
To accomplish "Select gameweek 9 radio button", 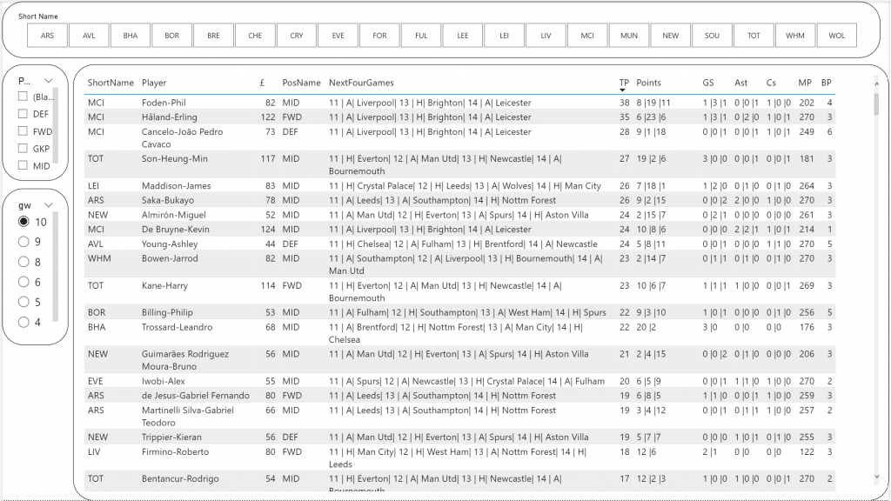I will click(24, 242).
